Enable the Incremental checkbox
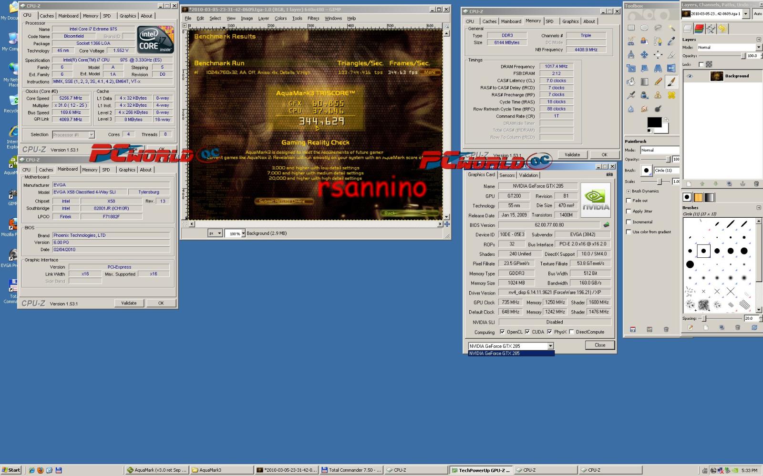 point(629,222)
